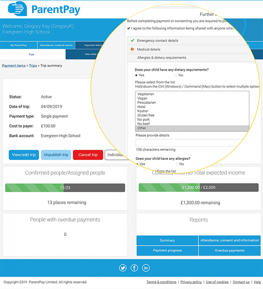Select No for child allergies
The image size is (263, 289).
177,164
